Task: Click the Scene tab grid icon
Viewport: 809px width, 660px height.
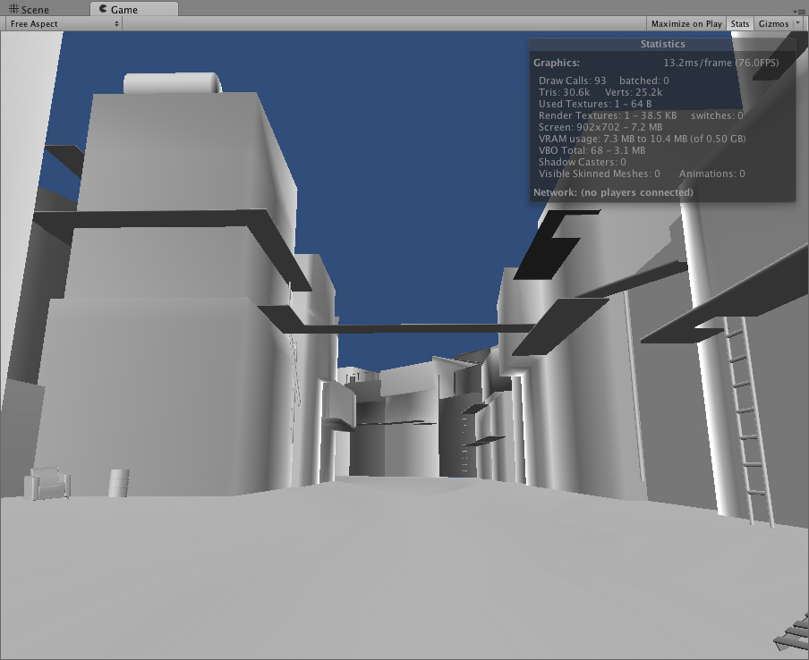Action: click(x=13, y=9)
